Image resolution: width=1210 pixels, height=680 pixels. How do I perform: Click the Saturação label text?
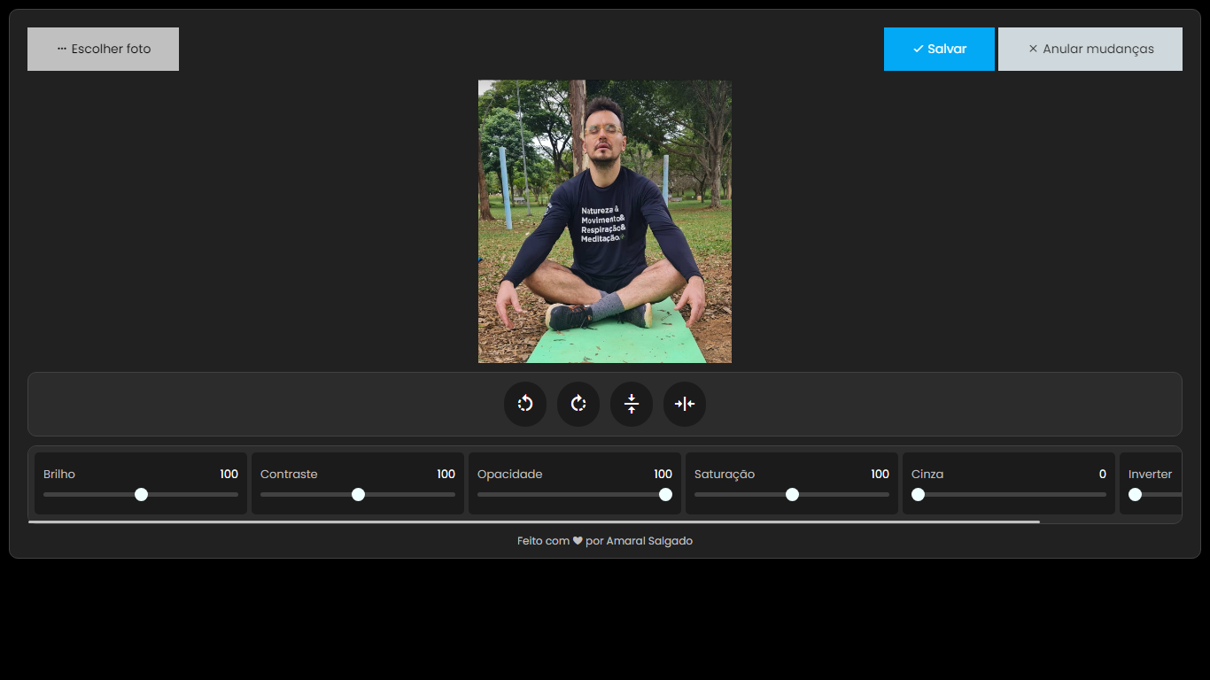[725, 475]
